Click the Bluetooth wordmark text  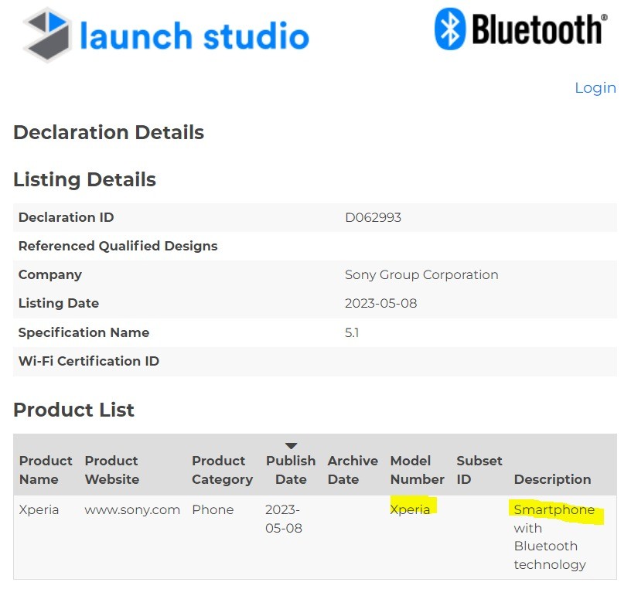click(x=539, y=29)
